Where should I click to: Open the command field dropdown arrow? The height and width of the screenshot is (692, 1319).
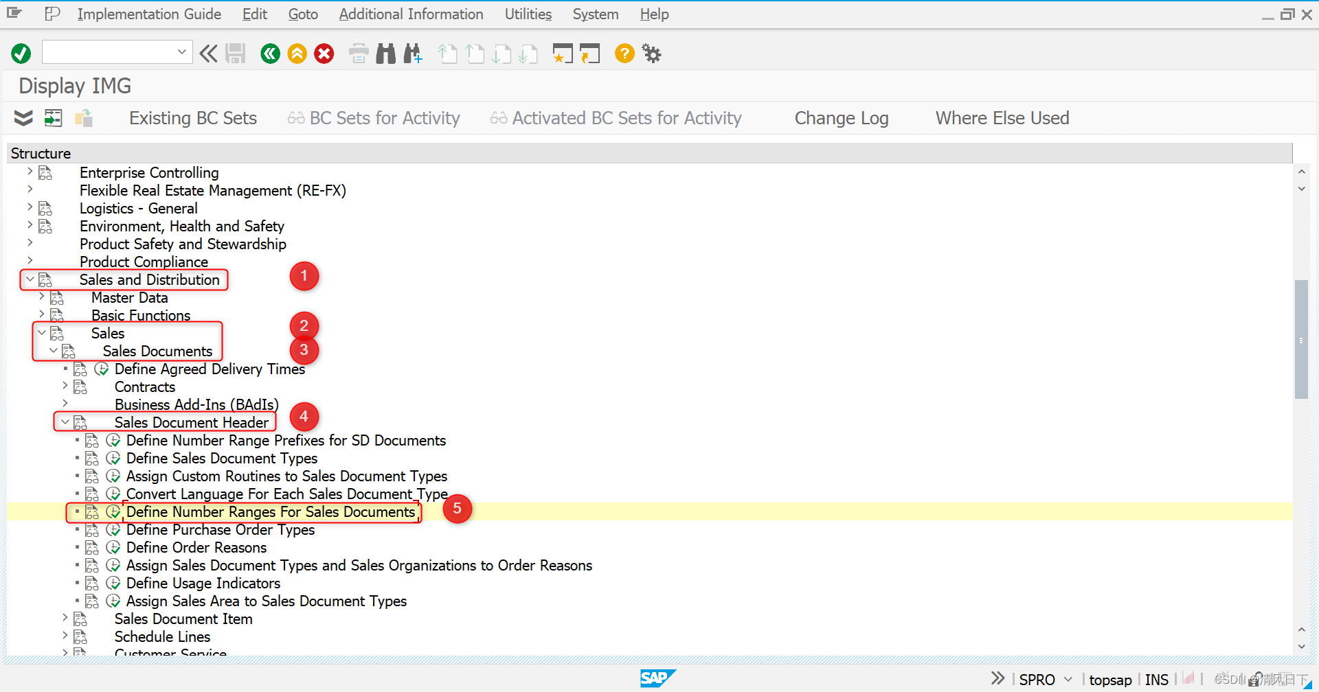(x=181, y=51)
